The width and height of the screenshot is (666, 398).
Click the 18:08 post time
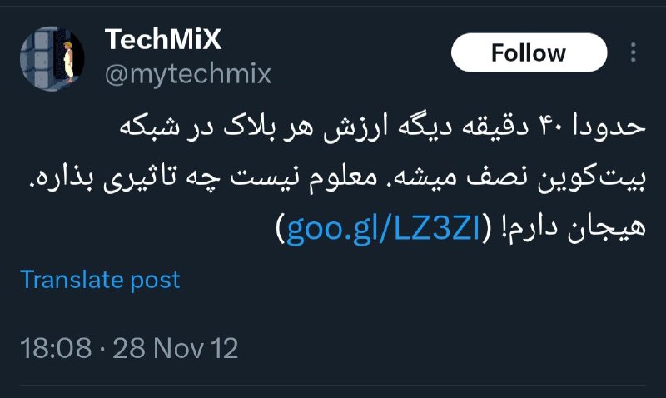[56, 348]
